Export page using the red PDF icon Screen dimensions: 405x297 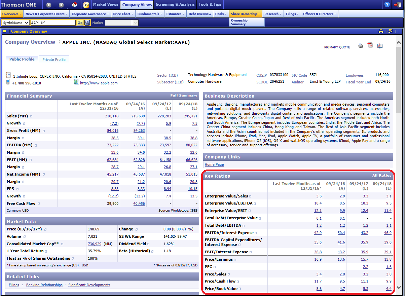pyautogui.click(x=370, y=45)
